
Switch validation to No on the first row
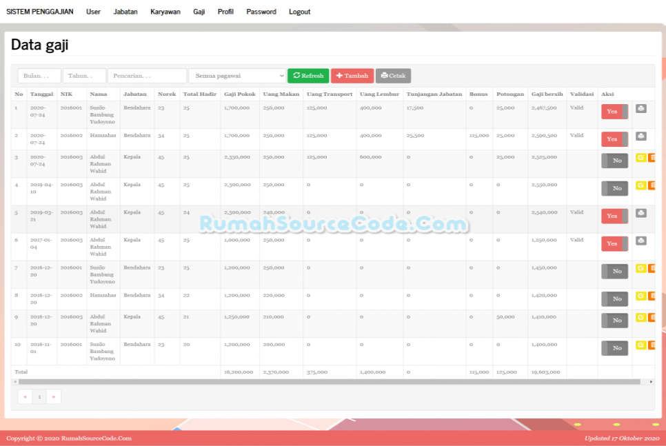click(x=614, y=111)
